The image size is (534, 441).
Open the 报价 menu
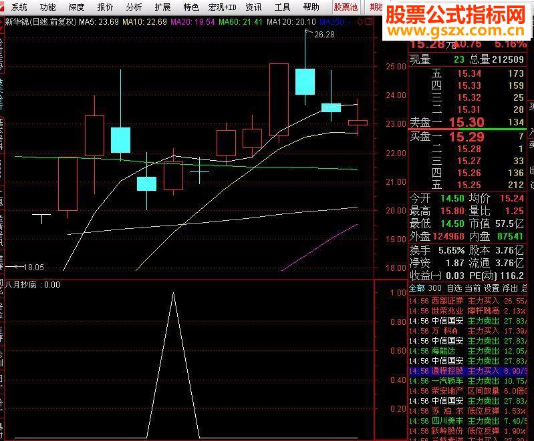pyautogui.click(x=105, y=7)
